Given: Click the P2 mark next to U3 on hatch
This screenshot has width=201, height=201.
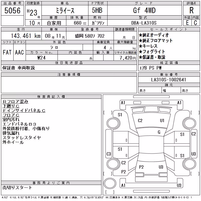Looking at the screenshot, I should (x=141, y=167).
